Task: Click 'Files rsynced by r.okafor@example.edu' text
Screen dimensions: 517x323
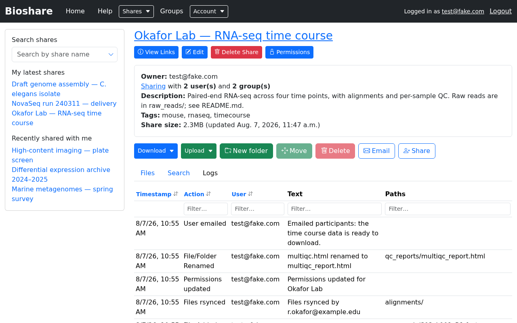Action: click(324, 307)
